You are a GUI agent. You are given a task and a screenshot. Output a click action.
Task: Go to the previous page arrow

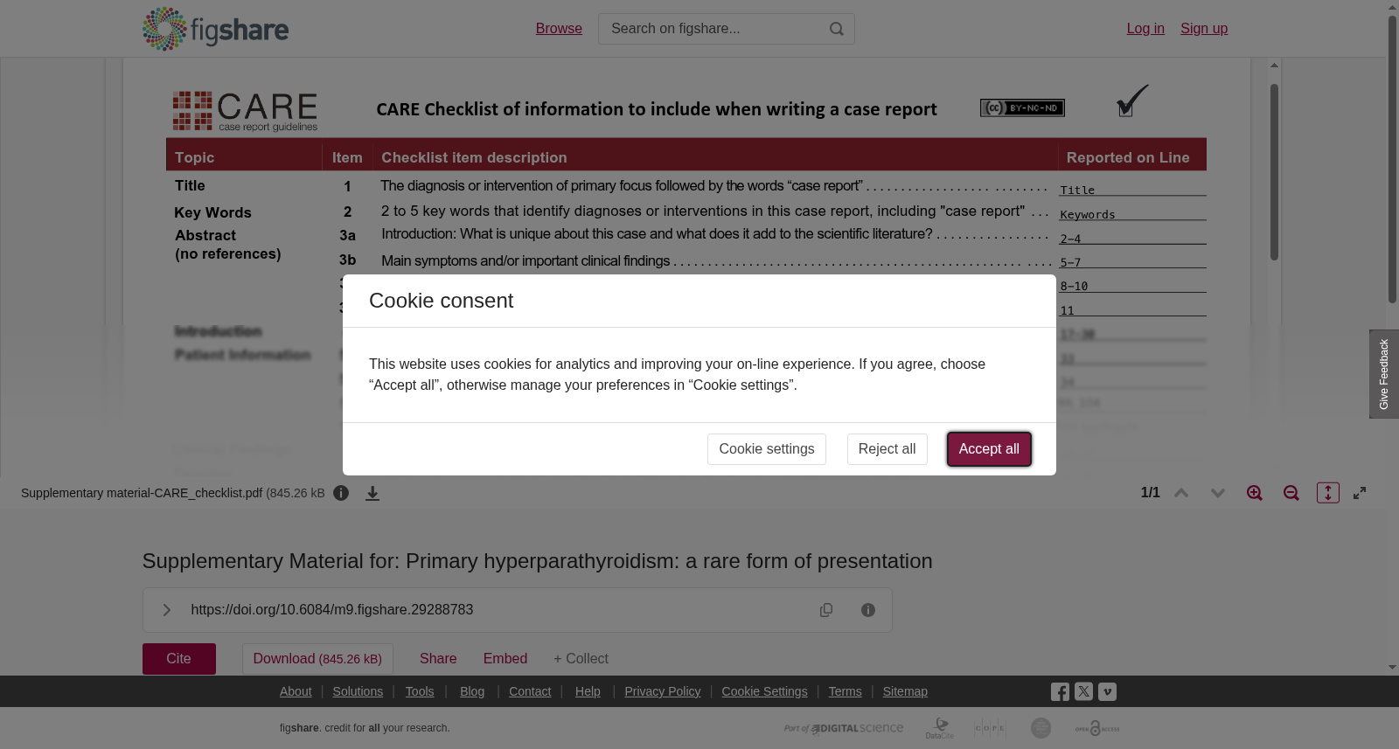pyautogui.click(x=1181, y=493)
